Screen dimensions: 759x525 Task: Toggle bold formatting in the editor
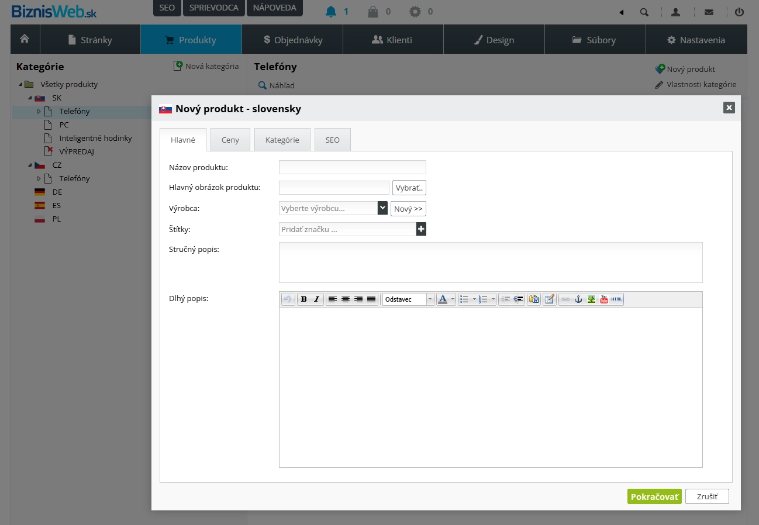[x=303, y=299]
